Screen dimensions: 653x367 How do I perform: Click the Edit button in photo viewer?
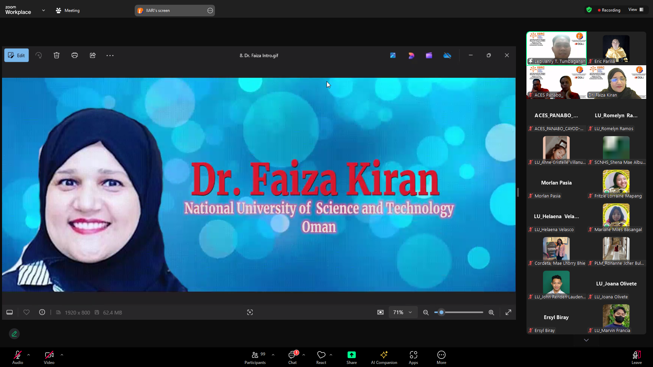(16, 55)
